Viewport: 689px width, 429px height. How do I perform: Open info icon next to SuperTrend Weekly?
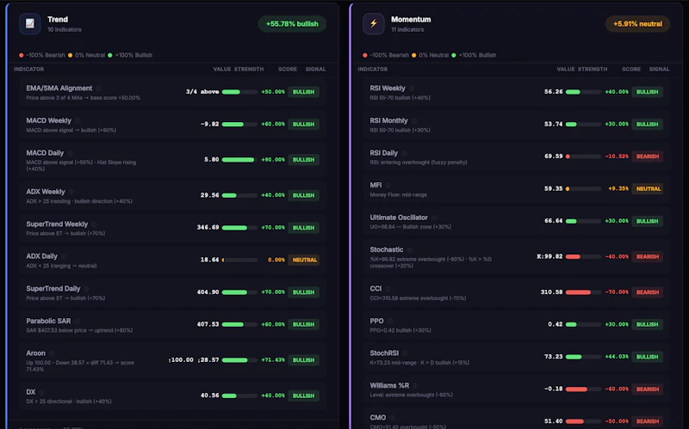tap(94, 224)
